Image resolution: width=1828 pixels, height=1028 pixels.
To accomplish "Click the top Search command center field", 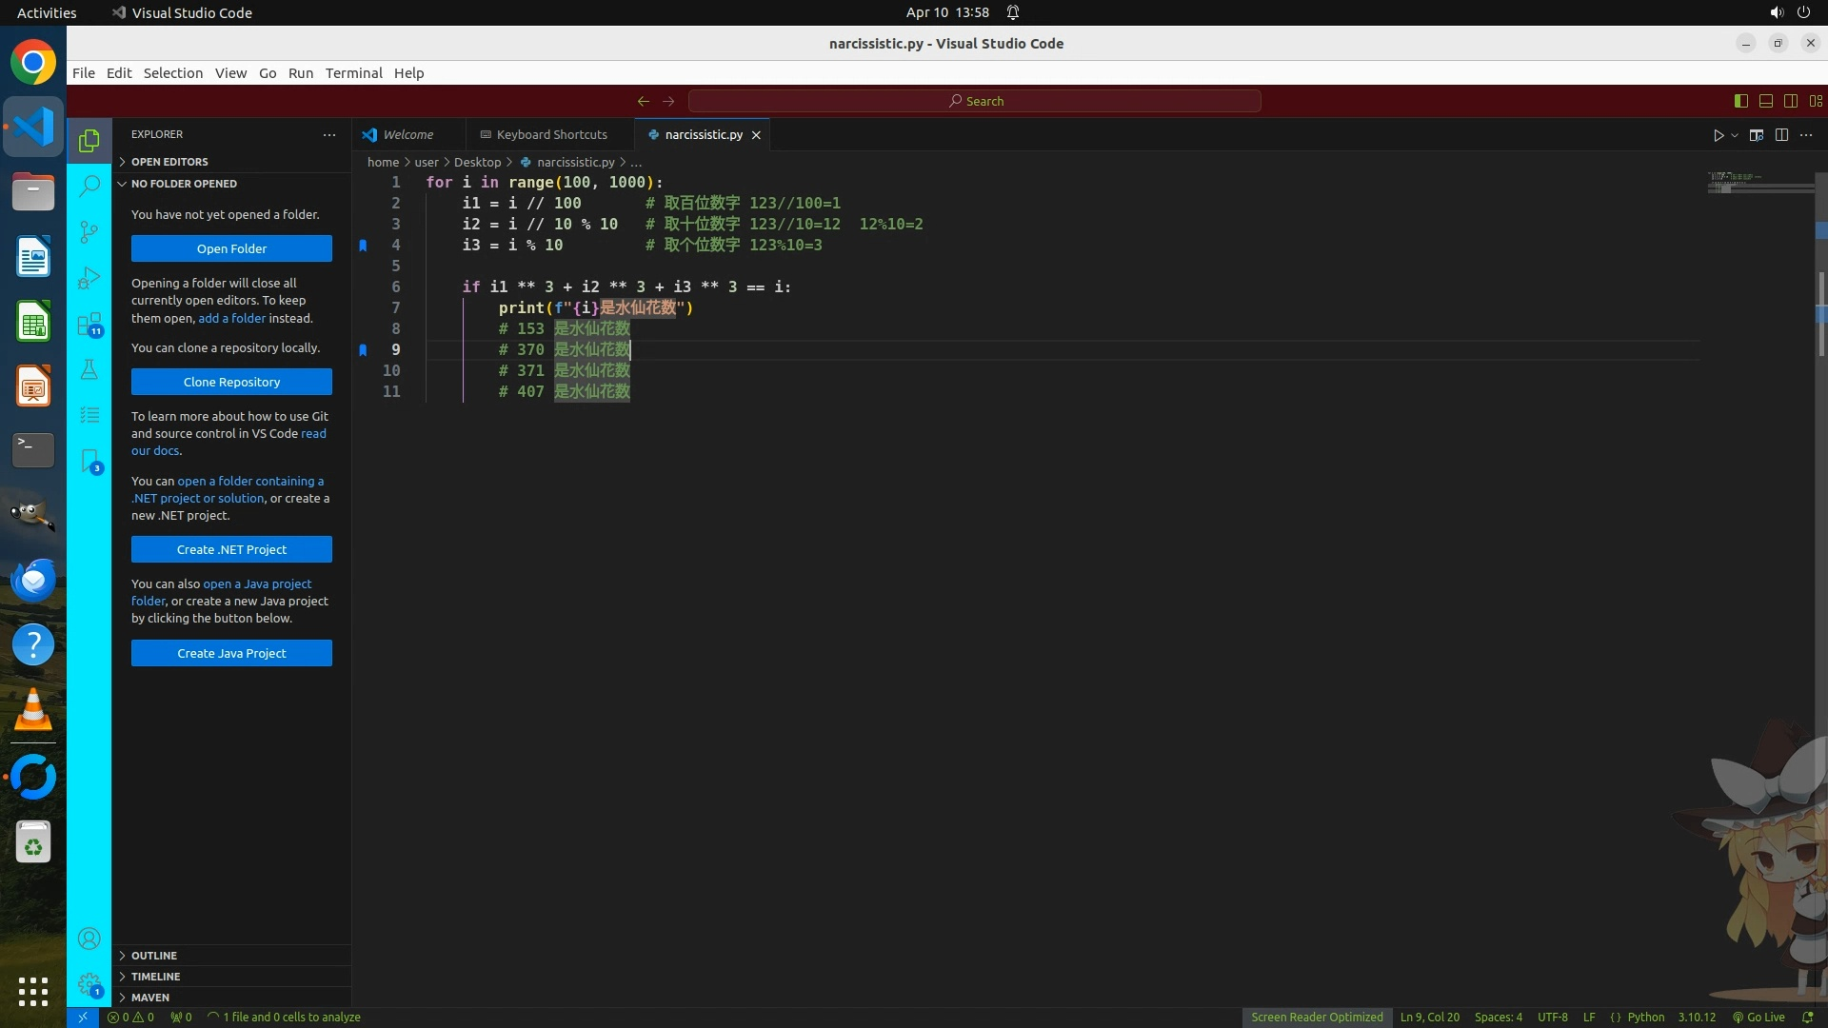I will click(975, 101).
